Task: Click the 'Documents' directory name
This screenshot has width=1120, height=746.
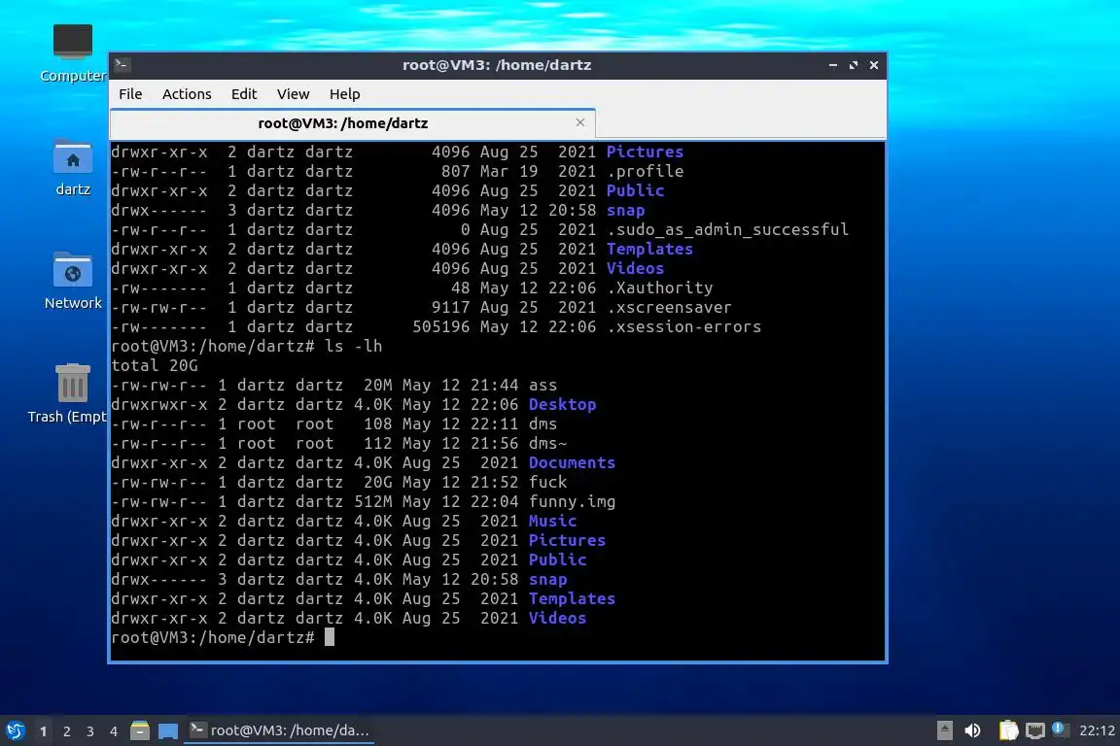Action: tap(572, 462)
